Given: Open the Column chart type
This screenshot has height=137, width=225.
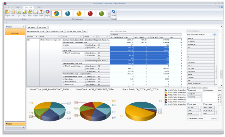Looking at the screenshot, I should [7, 13].
